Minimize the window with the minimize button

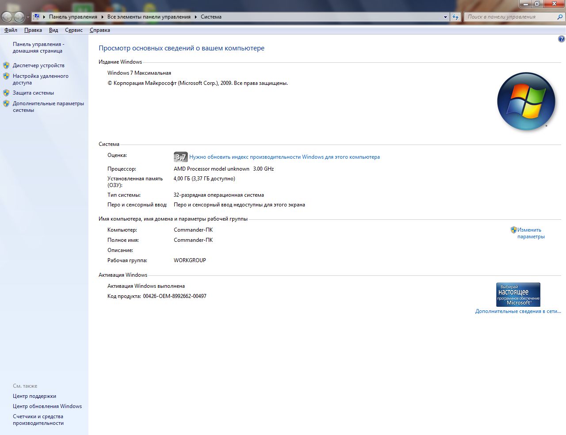pyautogui.click(x=525, y=4)
